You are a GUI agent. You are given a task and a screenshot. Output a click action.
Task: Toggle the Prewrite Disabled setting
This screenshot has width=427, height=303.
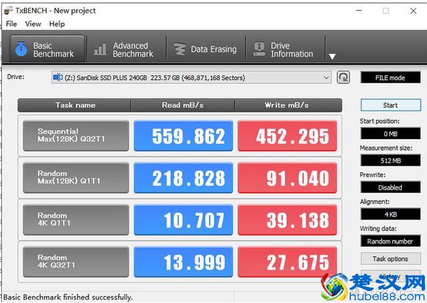pos(390,187)
